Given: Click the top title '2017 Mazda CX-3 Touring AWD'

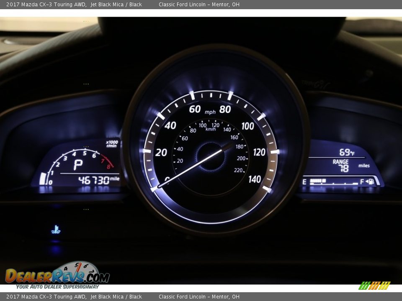Looking at the screenshot, I should [46, 5].
